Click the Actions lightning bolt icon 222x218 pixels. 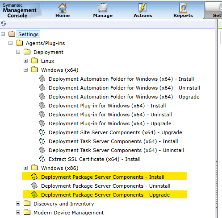coord(142,8)
